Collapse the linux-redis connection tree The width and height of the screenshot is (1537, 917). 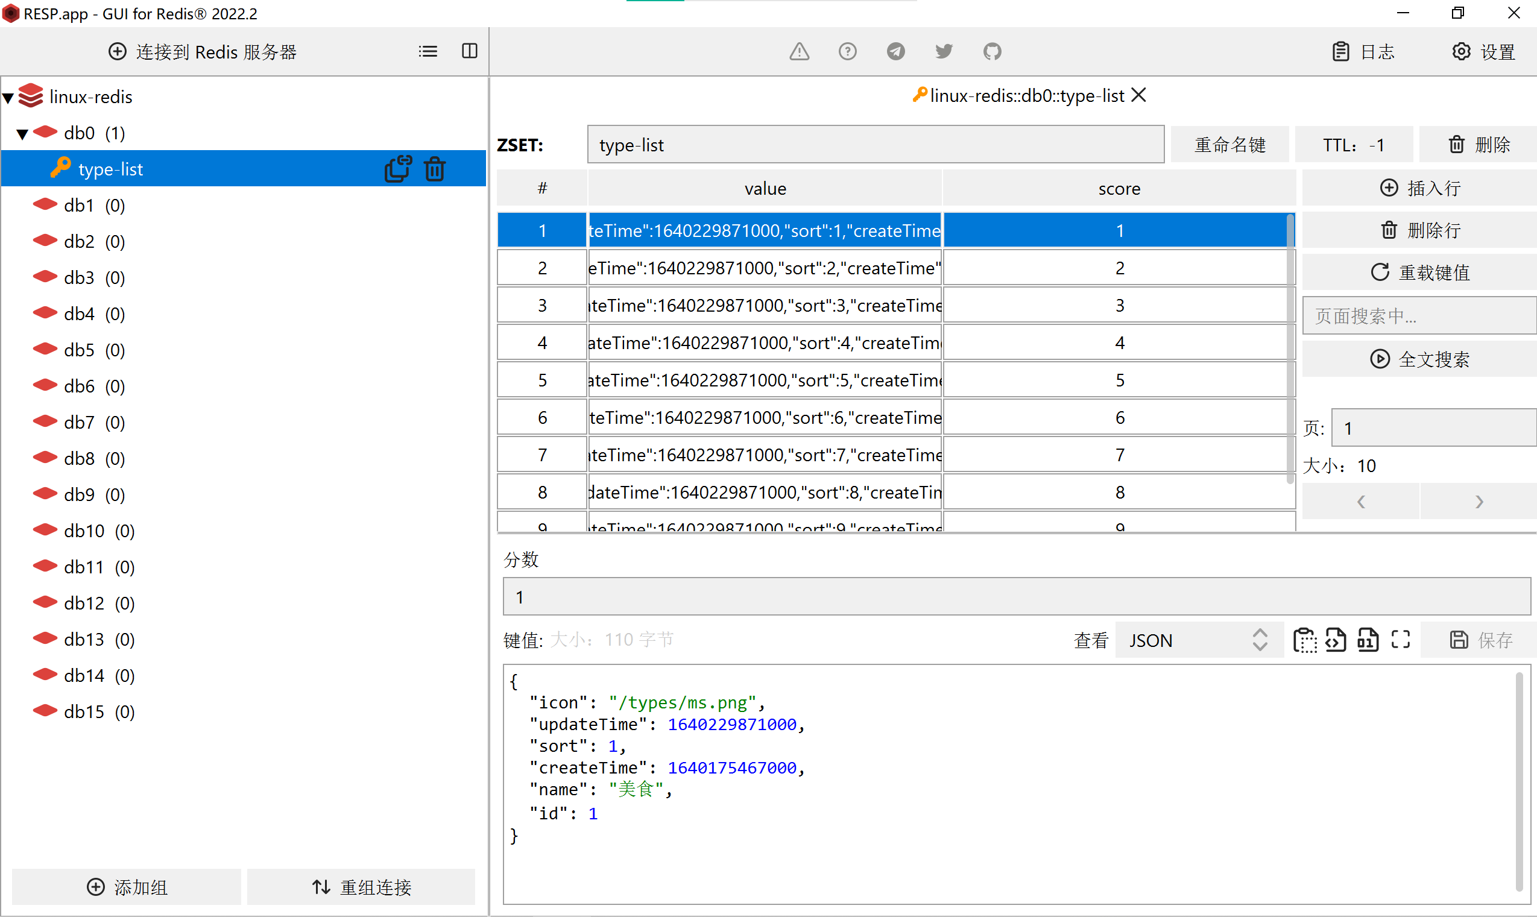(8, 96)
